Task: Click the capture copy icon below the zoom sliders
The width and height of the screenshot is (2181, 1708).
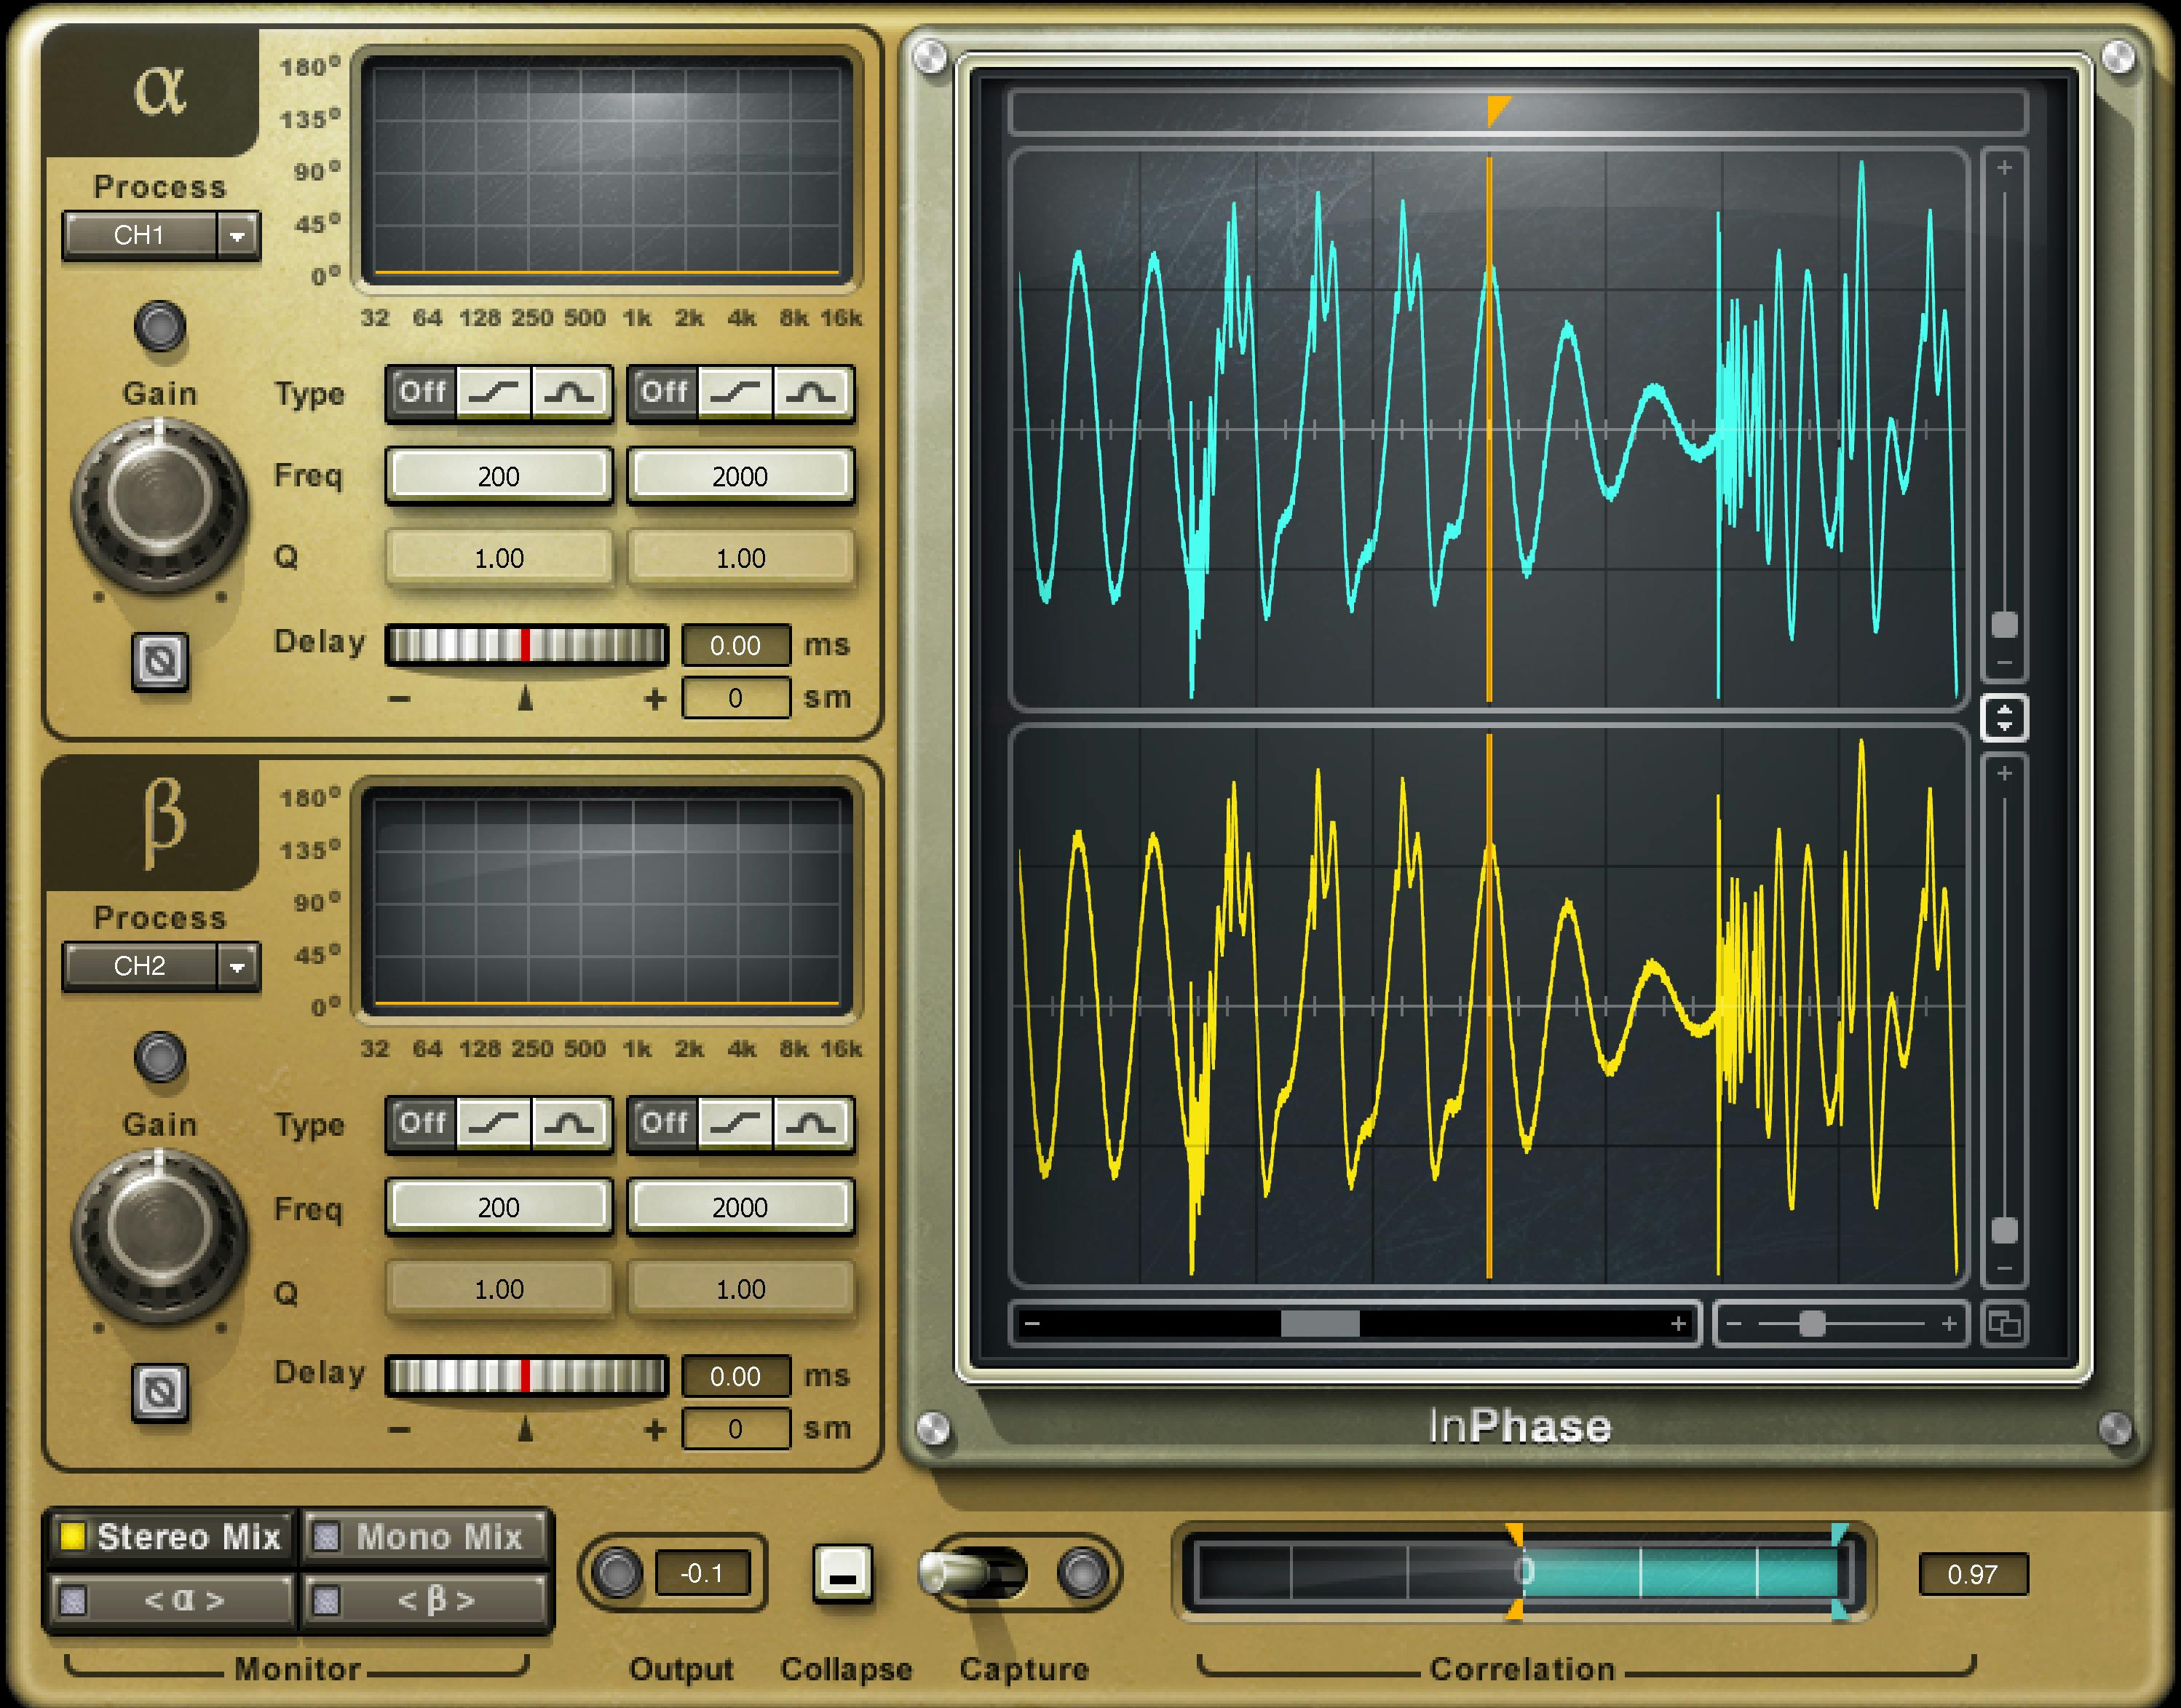Action: pyautogui.click(x=2006, y=1323)
